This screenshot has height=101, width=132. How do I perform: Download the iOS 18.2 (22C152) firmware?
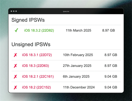36,87
